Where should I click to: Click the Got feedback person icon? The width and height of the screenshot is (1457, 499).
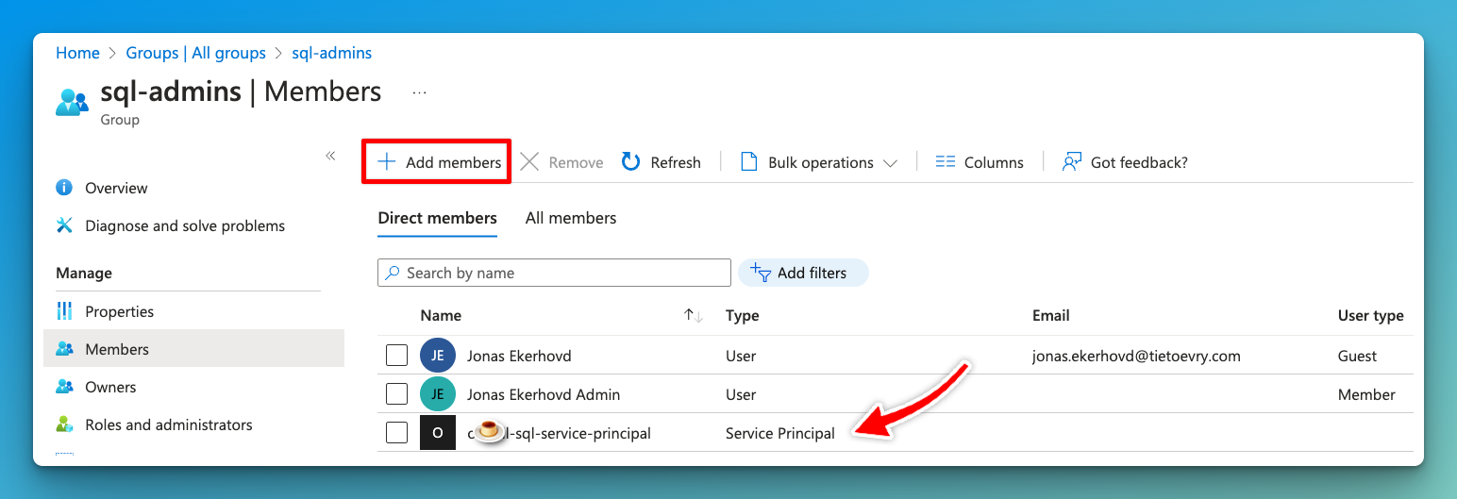pos(1071,162)
